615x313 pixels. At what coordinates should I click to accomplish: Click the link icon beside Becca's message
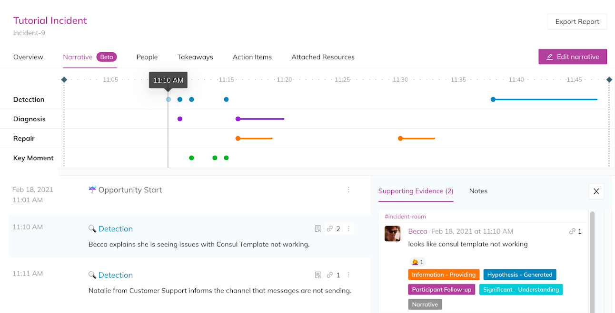point(572,231)
